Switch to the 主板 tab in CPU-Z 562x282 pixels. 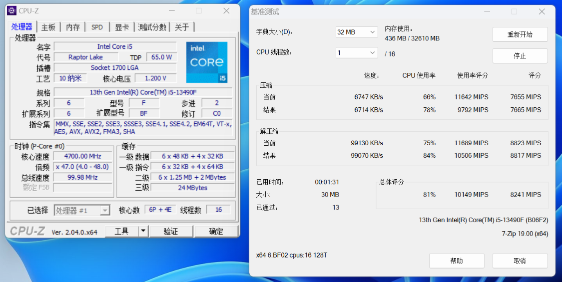[48, 27]
